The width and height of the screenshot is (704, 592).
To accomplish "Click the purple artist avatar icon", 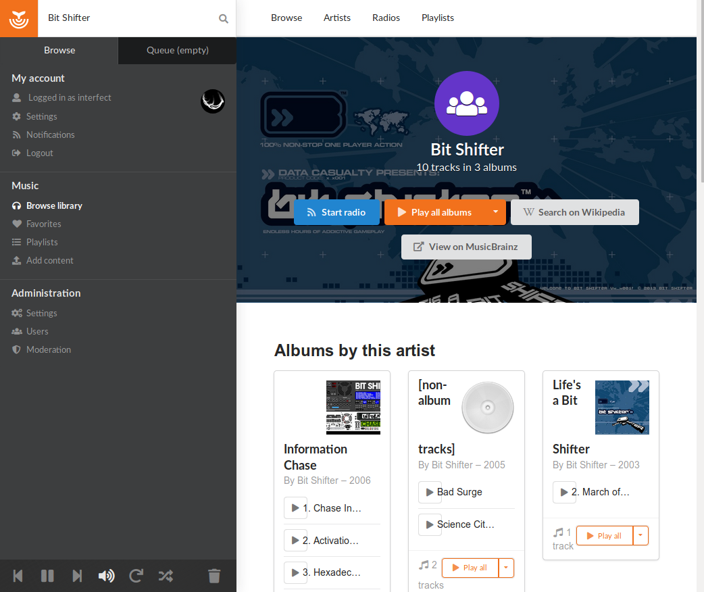I will point(466,103).
